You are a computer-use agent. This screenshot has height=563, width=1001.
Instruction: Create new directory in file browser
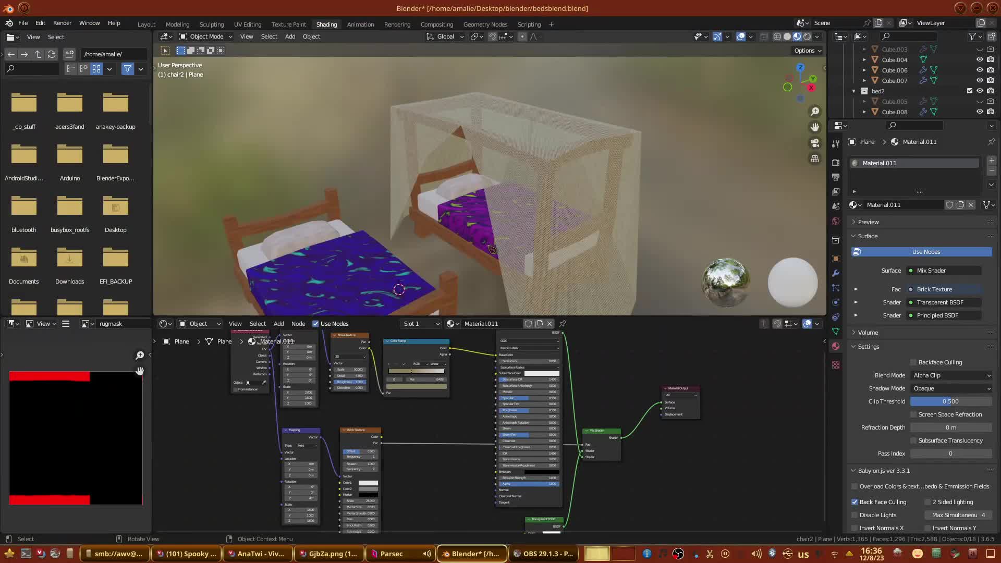click(x=69, y=54)
